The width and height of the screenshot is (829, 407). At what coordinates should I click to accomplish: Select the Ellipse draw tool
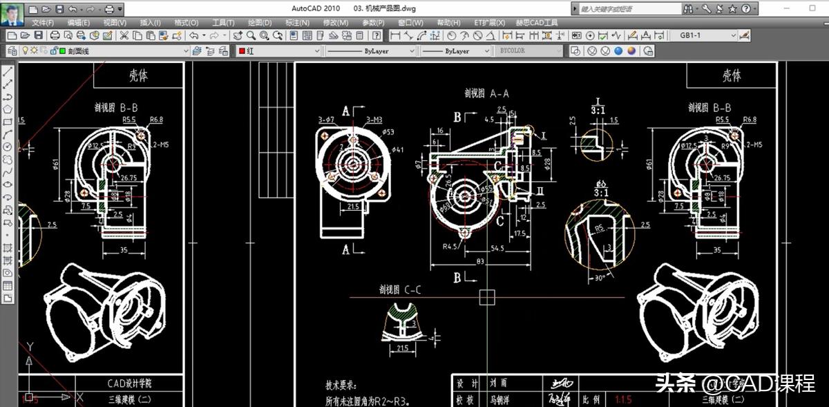coord(8,184)
